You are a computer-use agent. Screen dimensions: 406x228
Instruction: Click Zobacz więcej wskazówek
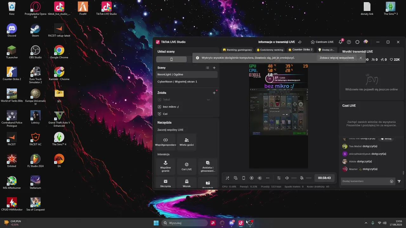337,58
